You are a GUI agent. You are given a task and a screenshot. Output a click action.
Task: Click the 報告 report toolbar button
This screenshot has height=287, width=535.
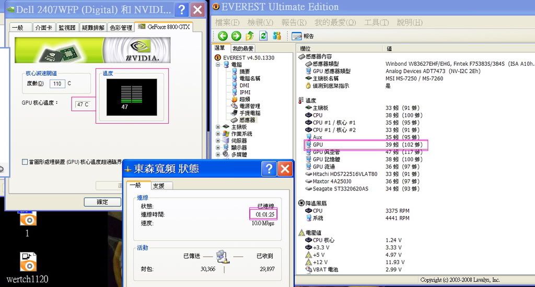click(303, 36)
